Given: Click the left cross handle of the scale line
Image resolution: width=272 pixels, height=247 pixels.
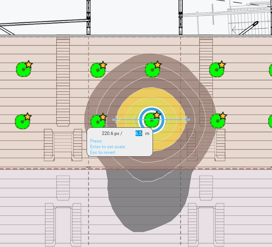Looking at the screenshot, I should point(116,120).
